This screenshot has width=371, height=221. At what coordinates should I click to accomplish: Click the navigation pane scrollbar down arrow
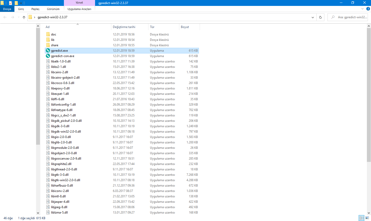38,213
